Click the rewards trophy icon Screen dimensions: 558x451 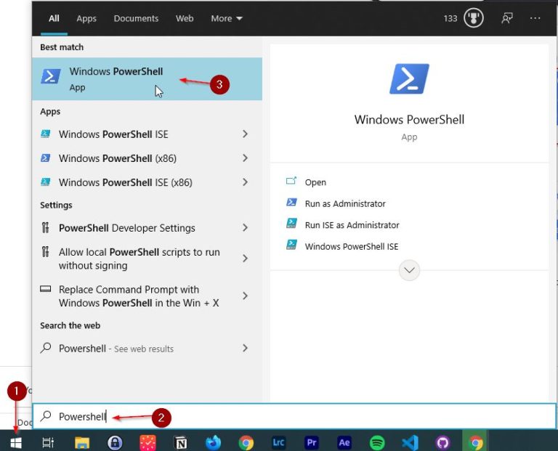click(x=474, y=18)
